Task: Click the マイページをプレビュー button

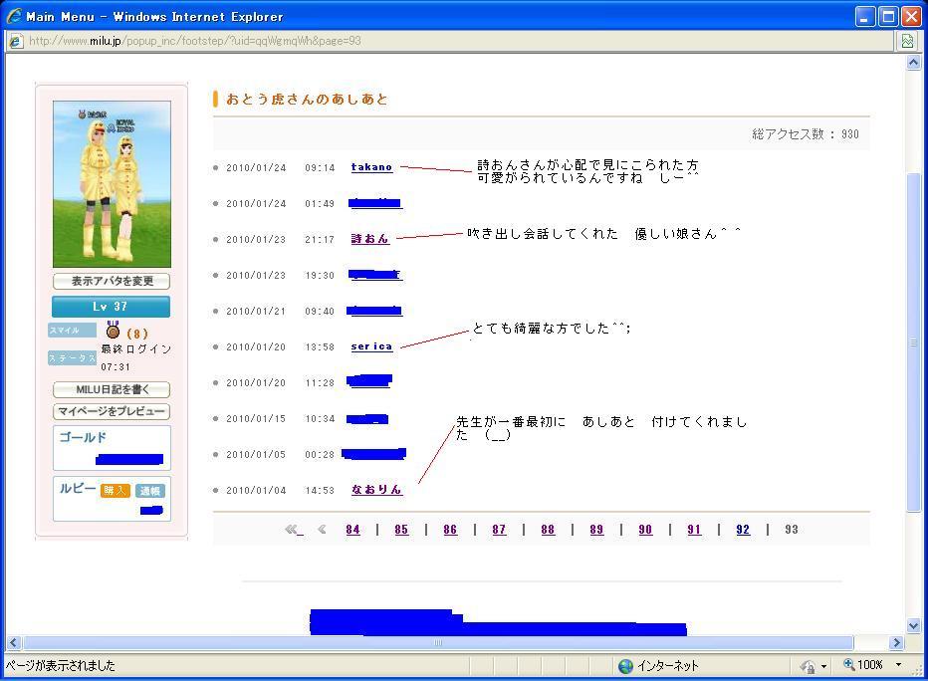Action: click(112, 411)
